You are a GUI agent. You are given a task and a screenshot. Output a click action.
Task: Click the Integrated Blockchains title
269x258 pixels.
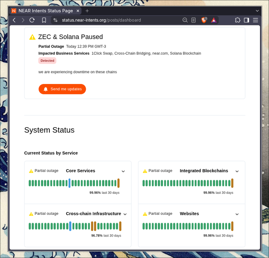204,171
